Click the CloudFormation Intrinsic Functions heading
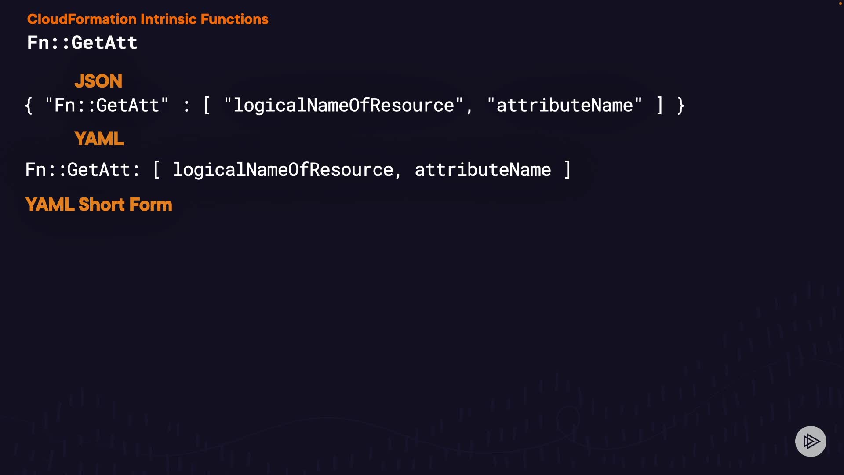 point(148,19)
